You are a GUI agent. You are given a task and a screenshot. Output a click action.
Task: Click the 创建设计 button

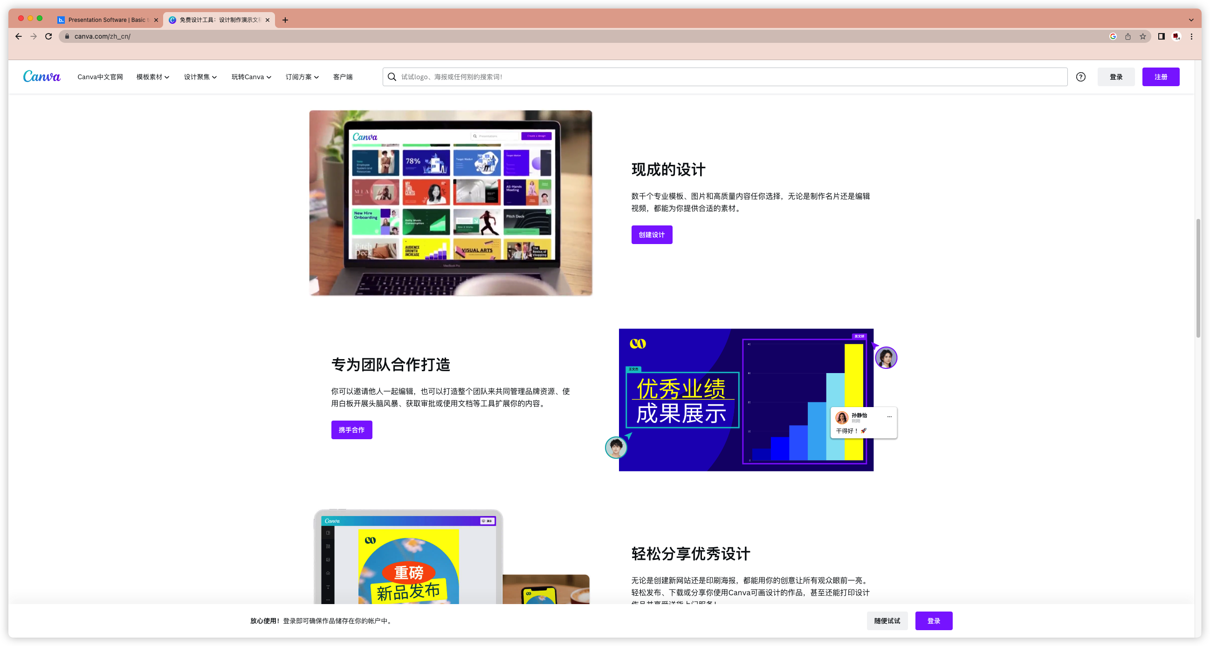click(651, 234)
